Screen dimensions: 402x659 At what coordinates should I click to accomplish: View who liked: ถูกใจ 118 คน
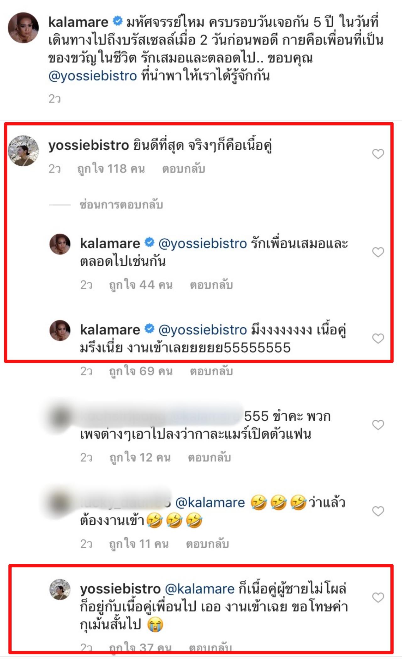pyautogui.click(x=111, y=169)
